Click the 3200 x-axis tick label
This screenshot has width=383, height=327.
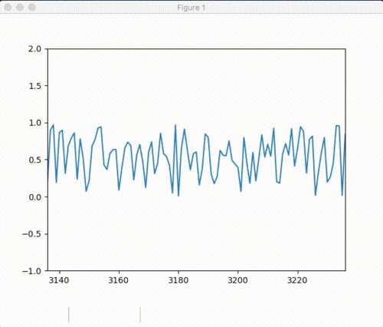click(x=237, y=280)
